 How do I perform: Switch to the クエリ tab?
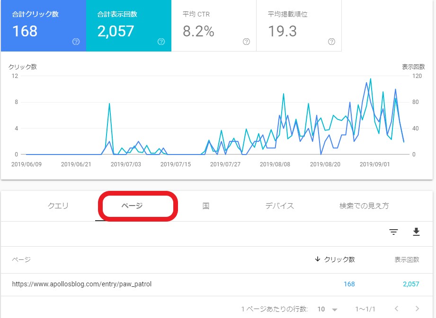tap(58, 206)
